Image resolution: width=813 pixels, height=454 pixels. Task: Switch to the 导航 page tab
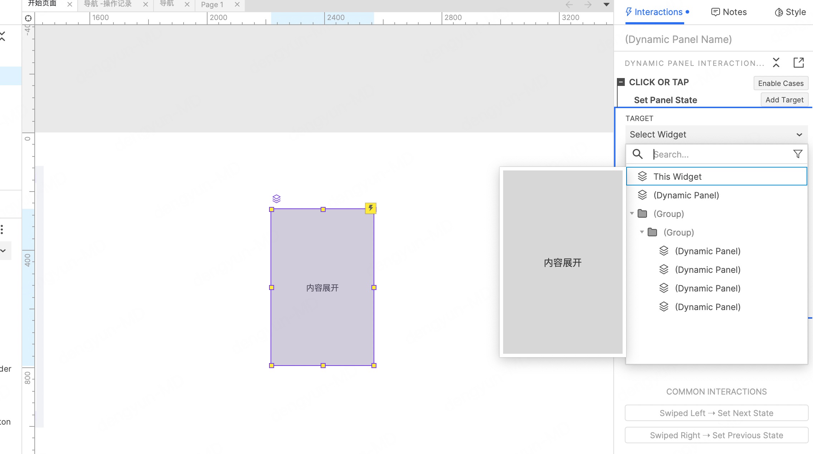point(167,4)
